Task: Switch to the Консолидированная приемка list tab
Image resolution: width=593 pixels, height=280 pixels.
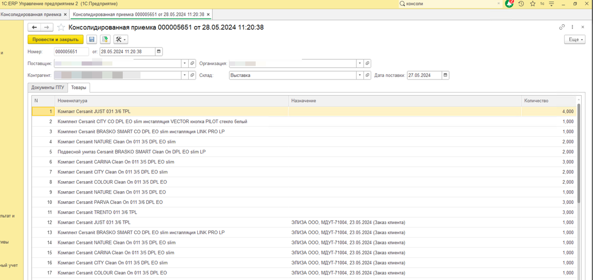Action: [x=31, y=14]
